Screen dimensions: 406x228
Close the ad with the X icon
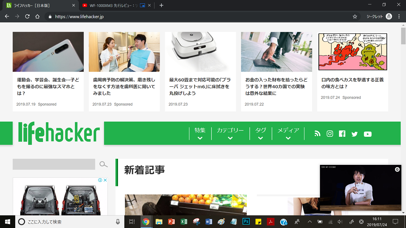coord(105,180)
